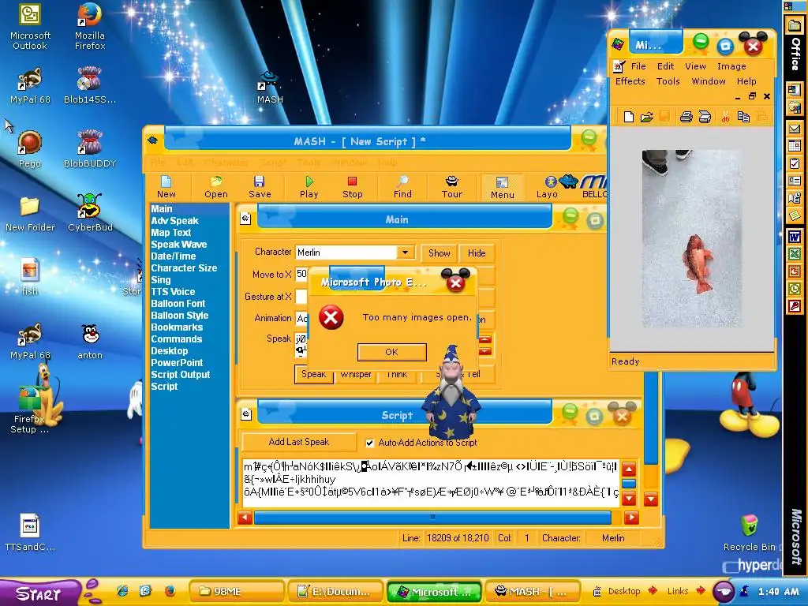Select Character Size in the sidebar

point(184,268)
